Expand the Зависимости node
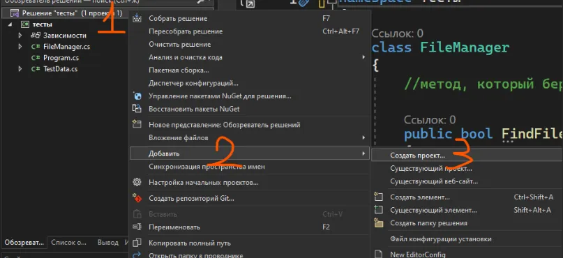563x258 pixels. point(20,35)
